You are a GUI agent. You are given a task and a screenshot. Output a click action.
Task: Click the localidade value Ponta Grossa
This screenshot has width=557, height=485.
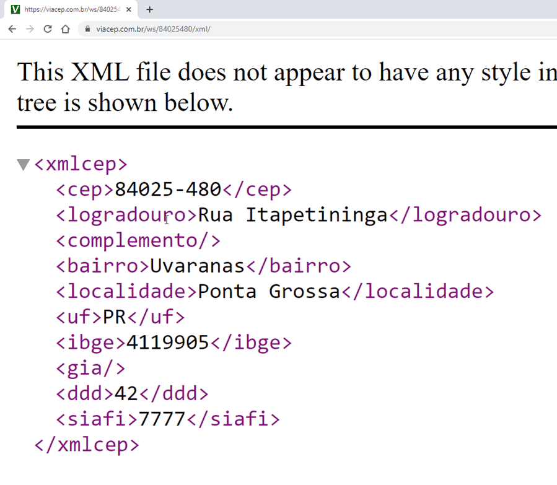[269, 292]
